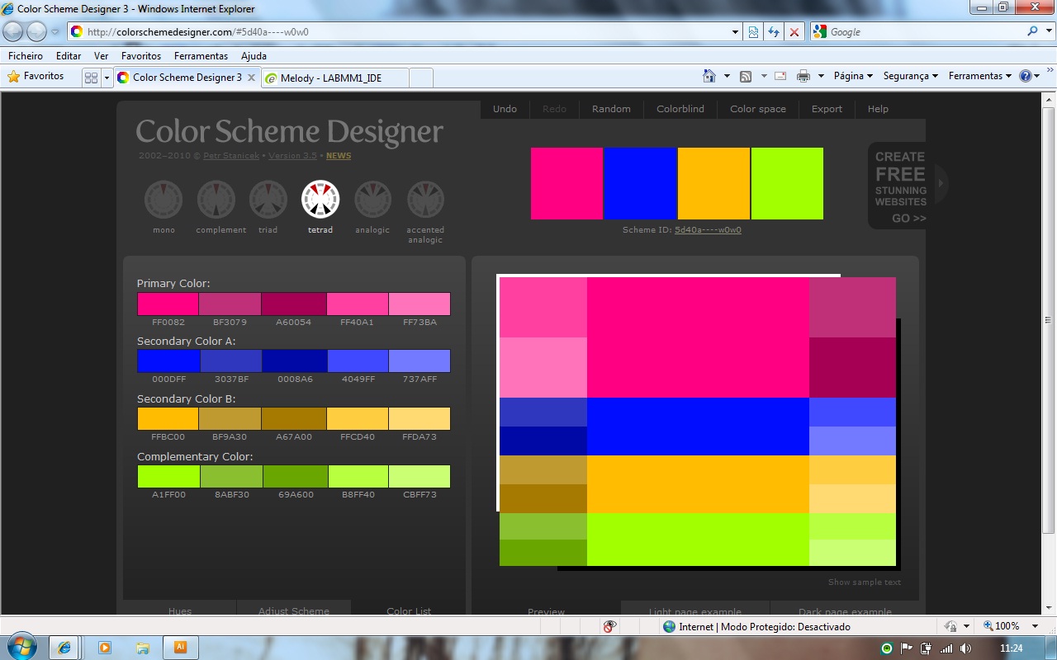Select the mono color scheme icon
1057x660 pixels.
click(164, 200)
